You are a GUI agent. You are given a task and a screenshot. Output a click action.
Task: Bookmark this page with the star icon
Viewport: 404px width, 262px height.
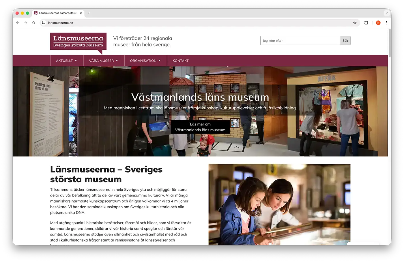tap(355, 23)
